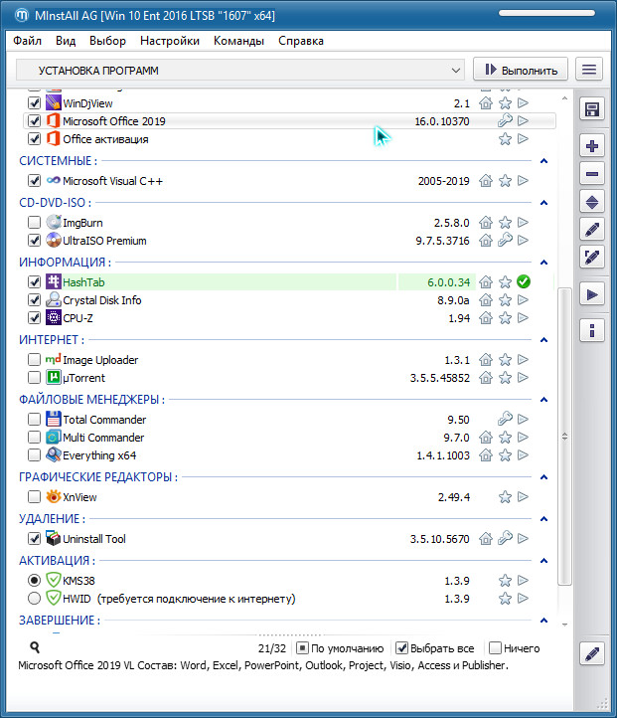Click the key icon for UltraISO Premium
The image size is (617, 718).
(x=505, y=241)
